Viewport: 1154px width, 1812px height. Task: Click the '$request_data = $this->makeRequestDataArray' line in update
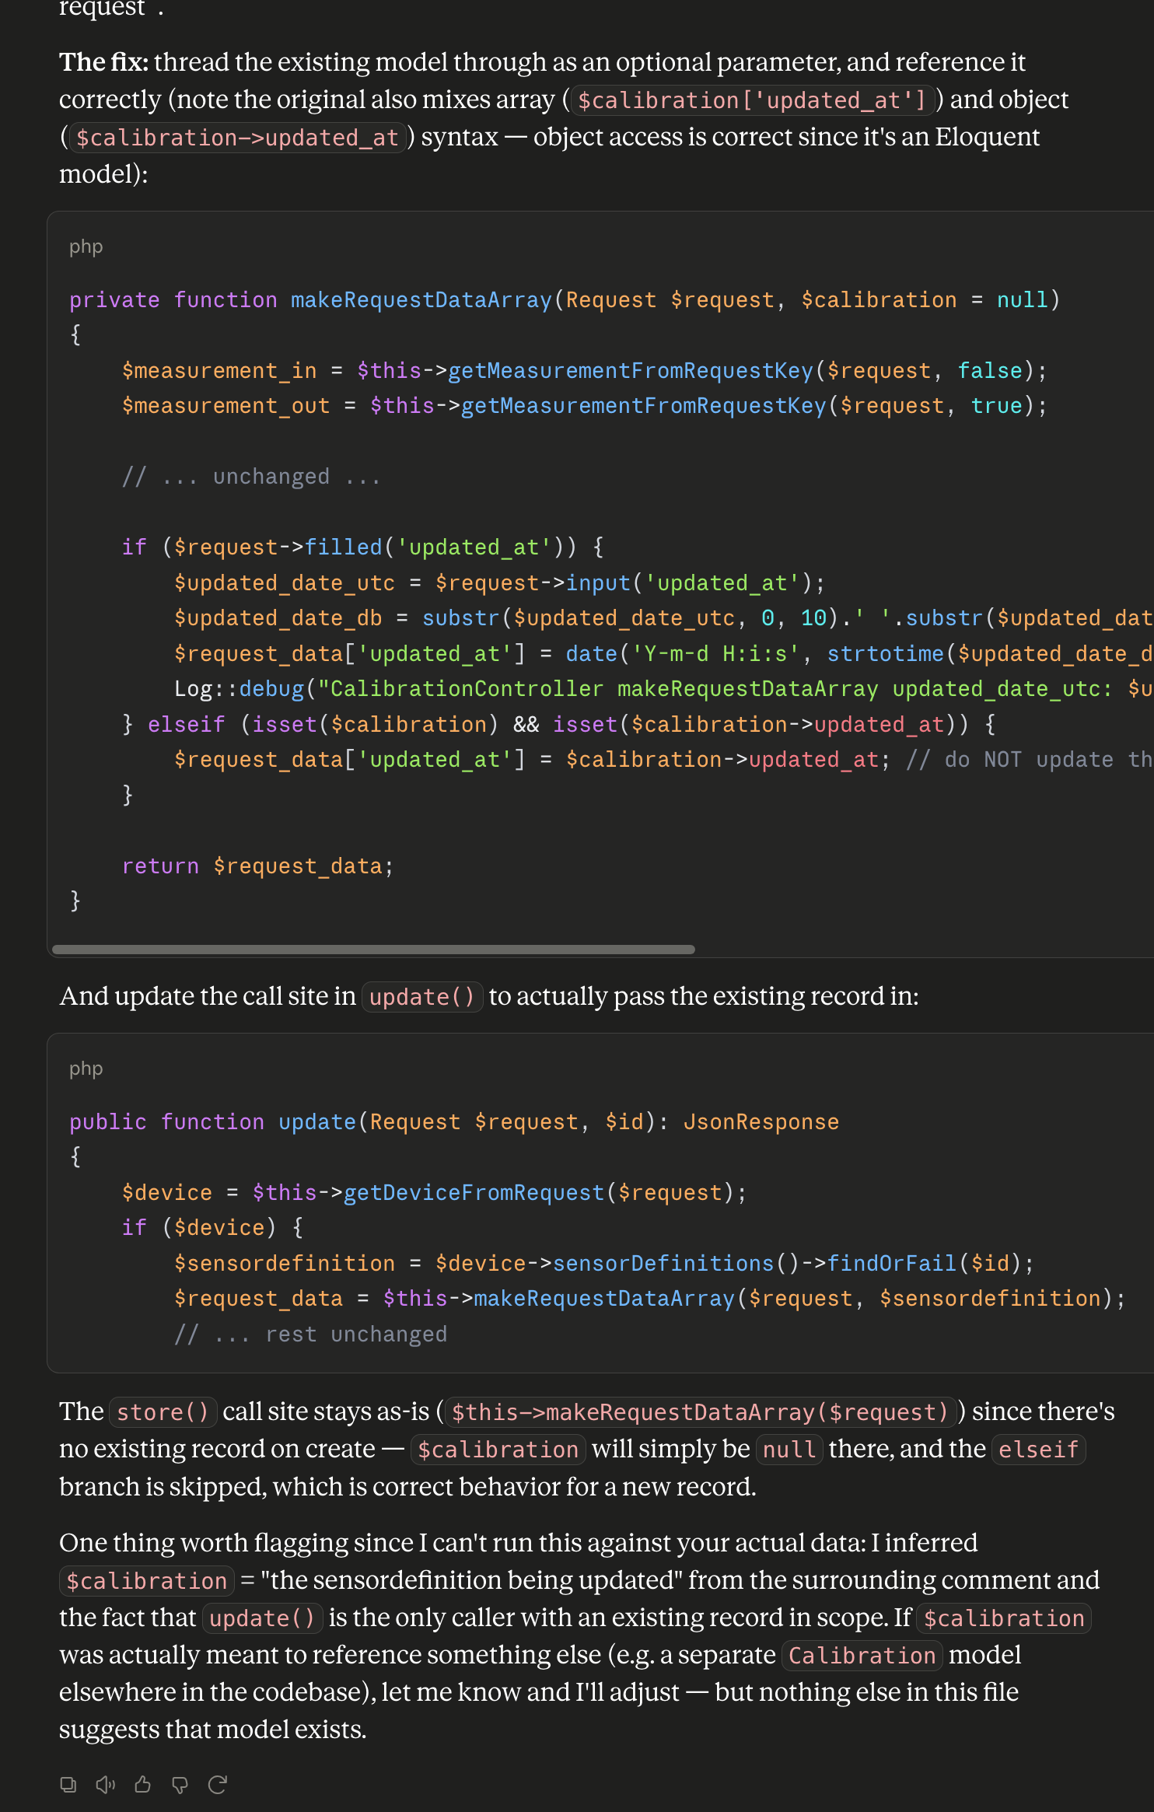(649, 1298)
